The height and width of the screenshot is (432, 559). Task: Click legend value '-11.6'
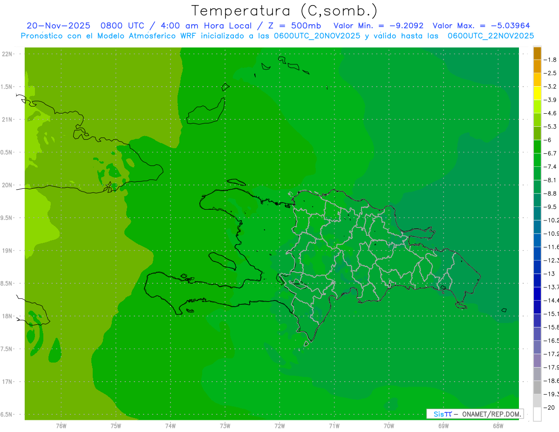click(551, 247)
